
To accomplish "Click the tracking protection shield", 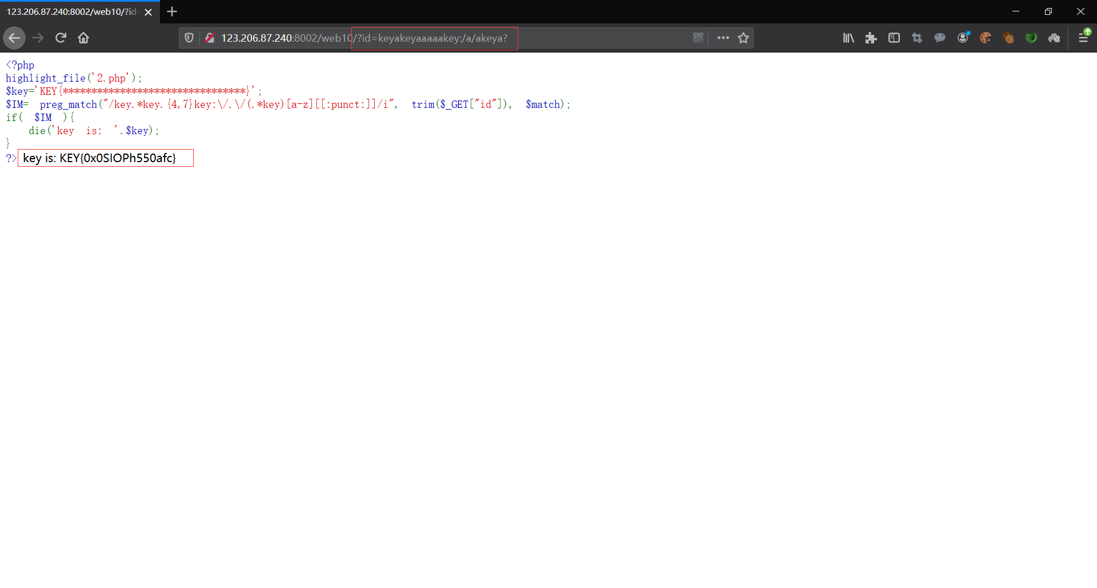I will [189, 38].
